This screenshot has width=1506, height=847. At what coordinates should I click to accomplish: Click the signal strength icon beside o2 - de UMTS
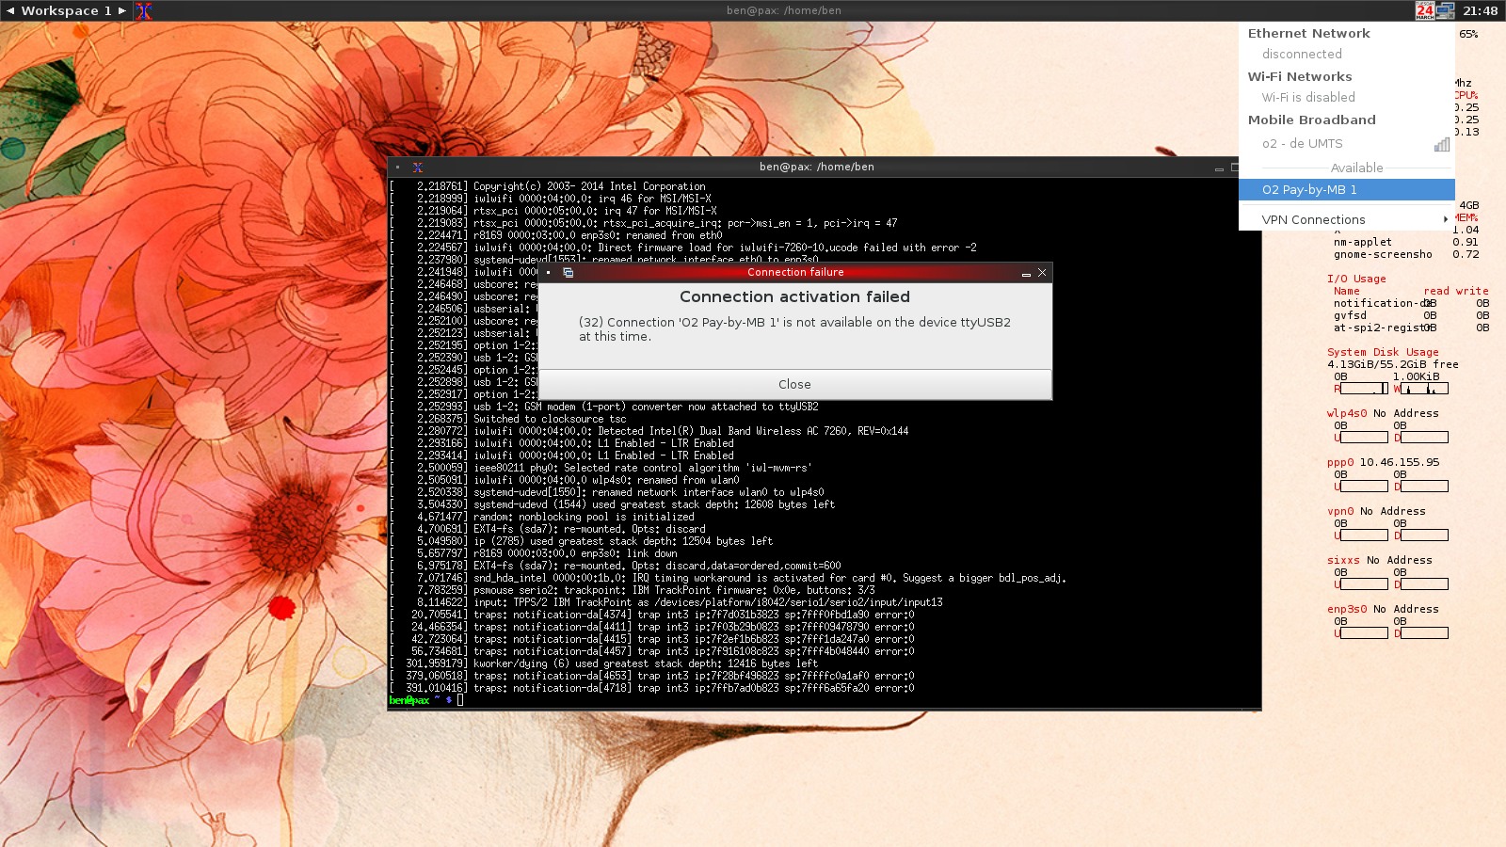coord(1441,144)
